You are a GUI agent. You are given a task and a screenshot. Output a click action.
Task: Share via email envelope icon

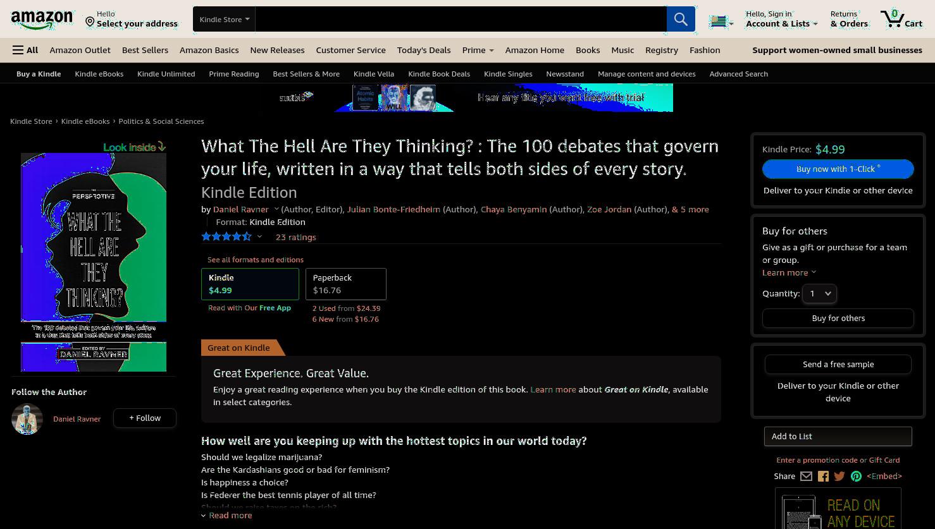806,477
